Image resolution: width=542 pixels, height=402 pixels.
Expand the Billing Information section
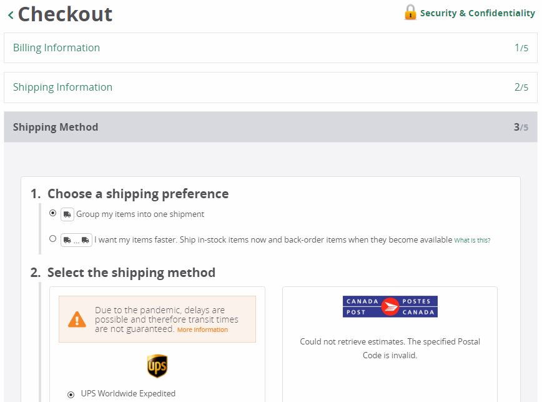[270, 48]
